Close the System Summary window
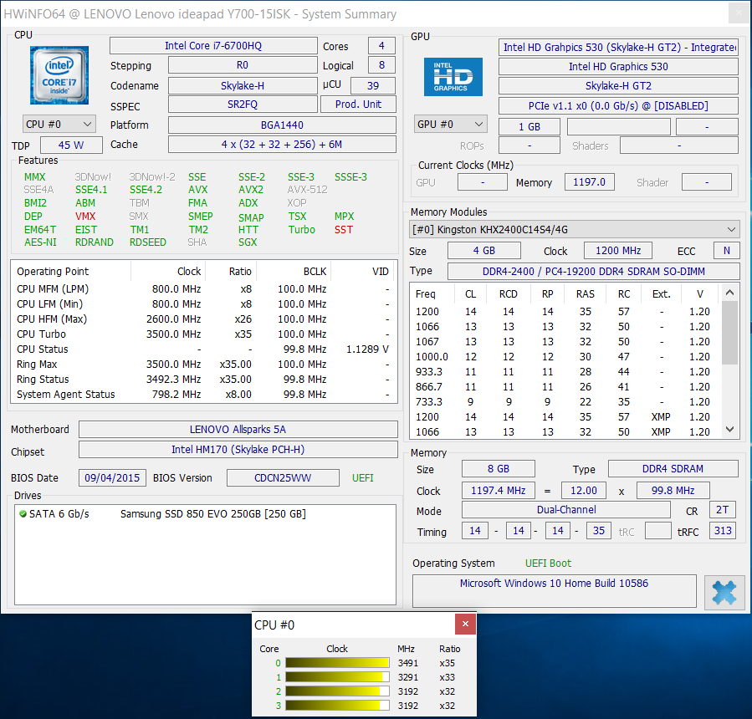752x719 pixels. [739, 13]
